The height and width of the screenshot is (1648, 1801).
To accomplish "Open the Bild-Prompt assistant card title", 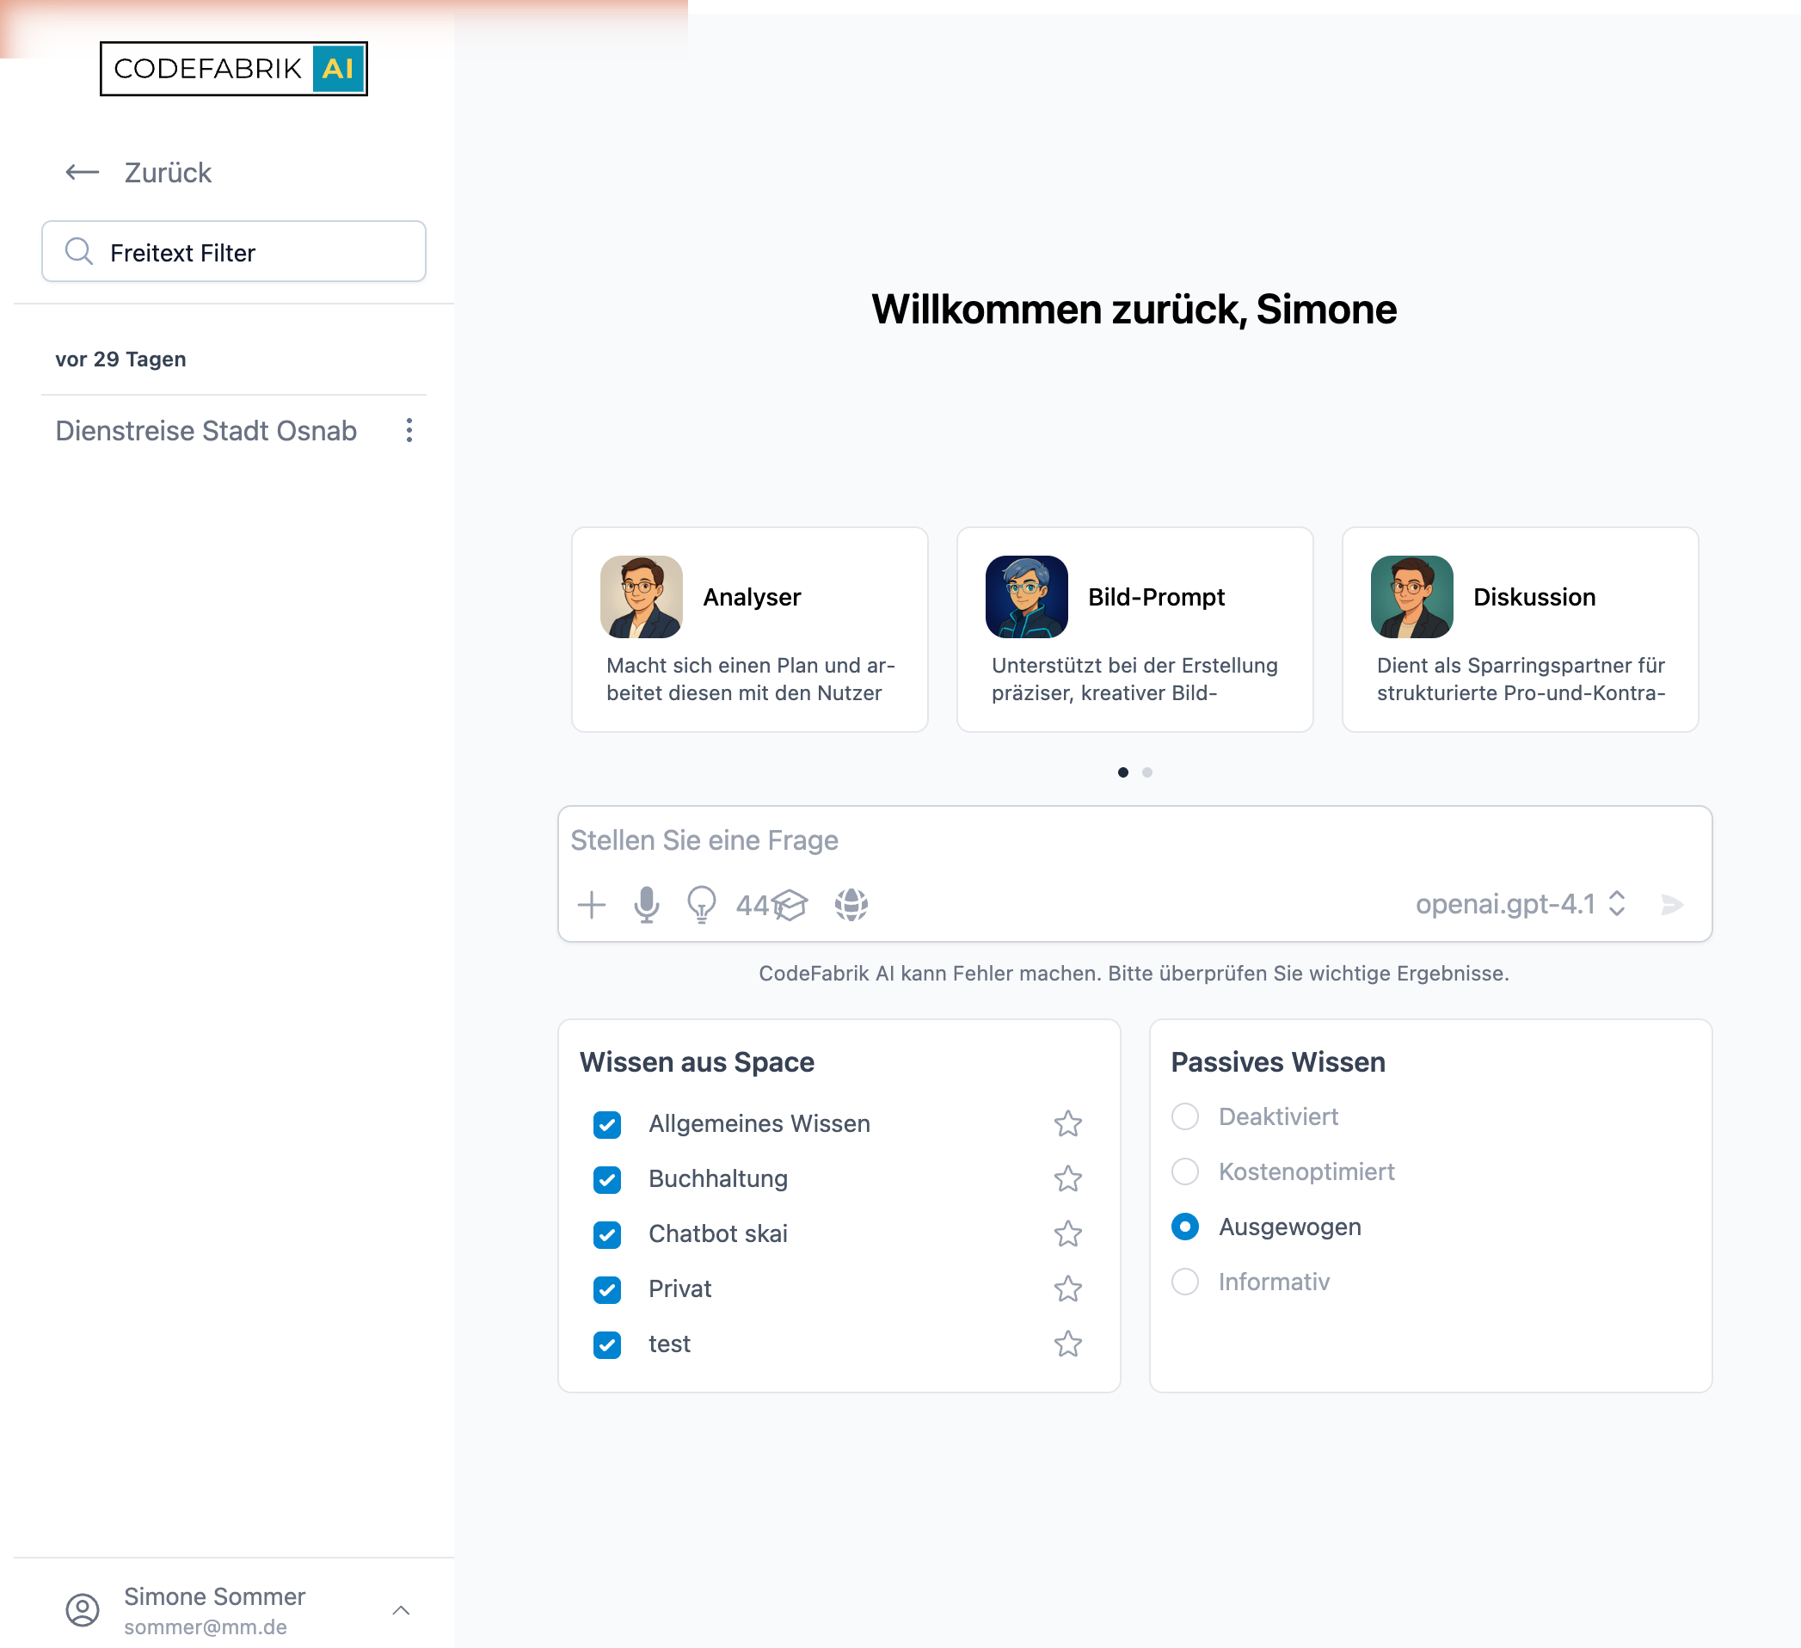I will click(1156, 597).
